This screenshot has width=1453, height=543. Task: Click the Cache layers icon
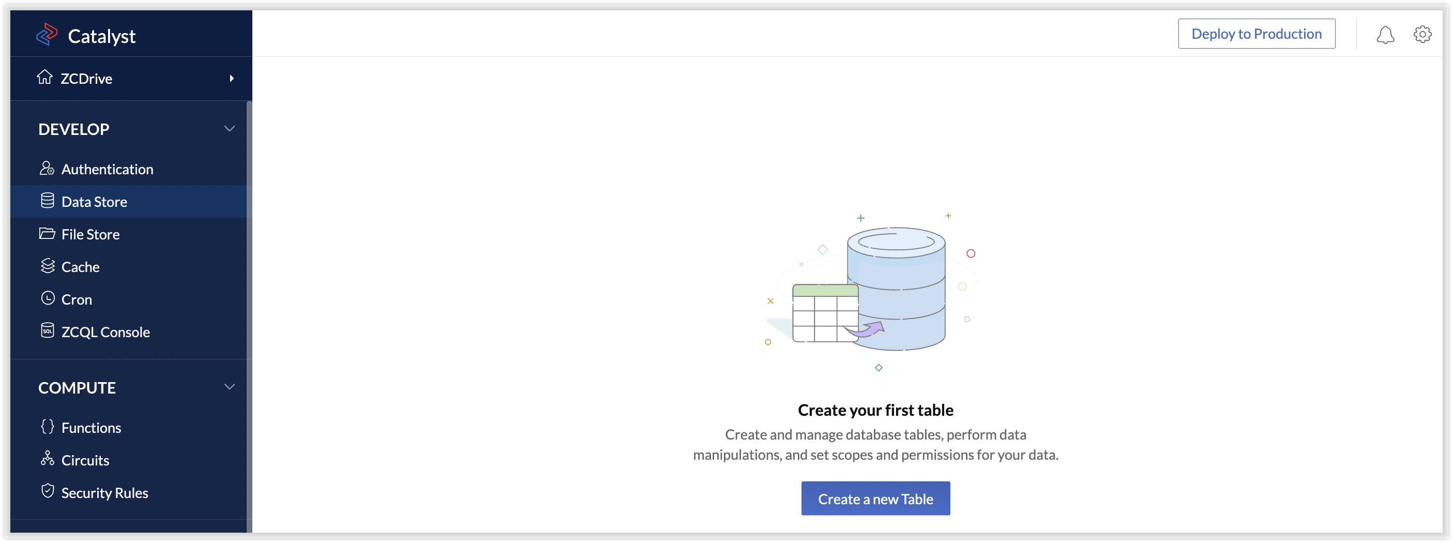[x=48, y=266]
